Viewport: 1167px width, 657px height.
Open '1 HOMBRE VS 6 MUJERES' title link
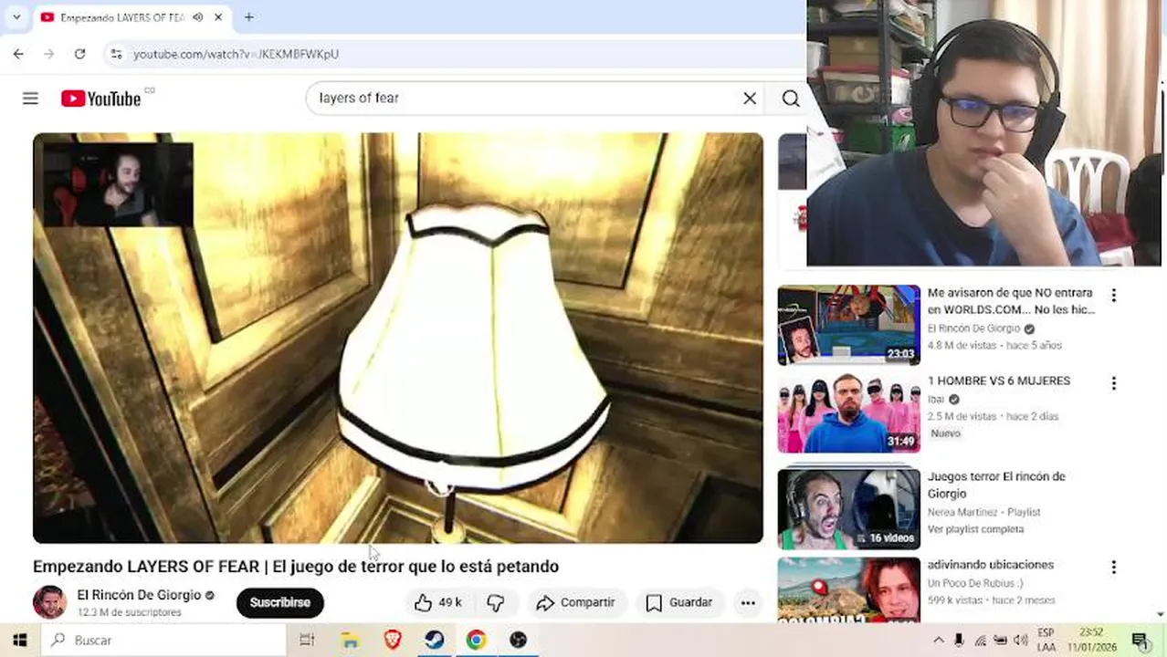coord(999,381)
